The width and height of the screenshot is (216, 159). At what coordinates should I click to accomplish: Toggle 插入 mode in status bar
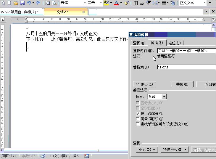click(76, 156)
